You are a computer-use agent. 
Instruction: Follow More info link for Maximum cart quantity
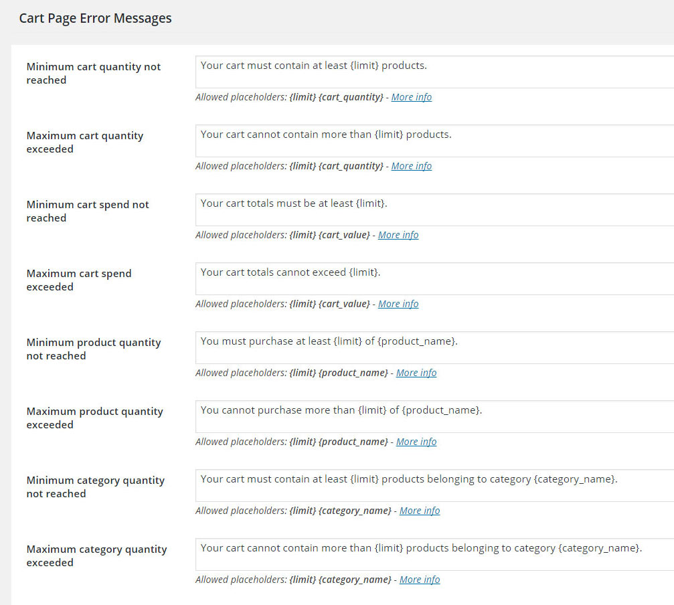point(411,166)
